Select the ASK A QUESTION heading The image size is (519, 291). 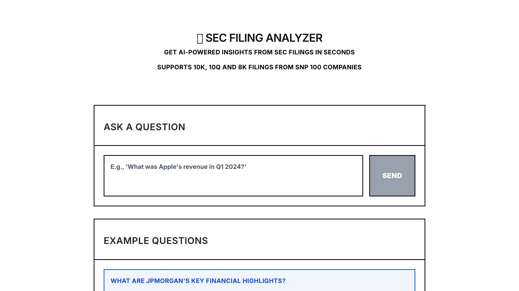144,127
